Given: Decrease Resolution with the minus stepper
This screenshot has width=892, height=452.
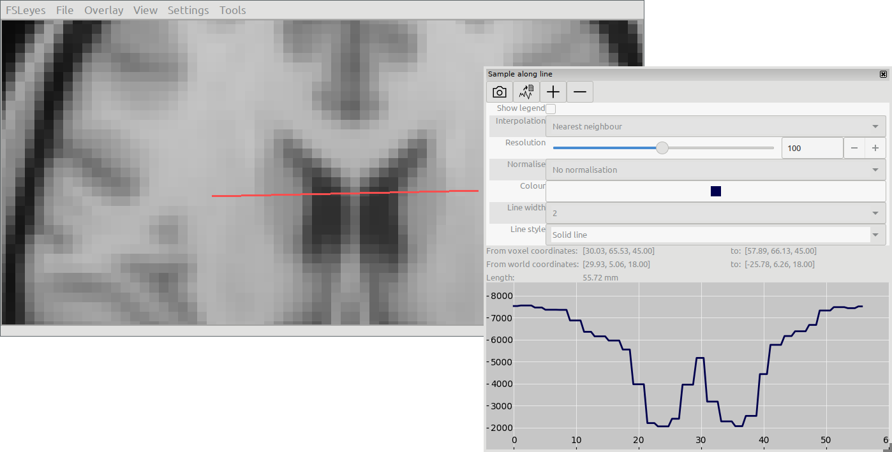Looking at the screenshot, I should click(x=854, y=148).
